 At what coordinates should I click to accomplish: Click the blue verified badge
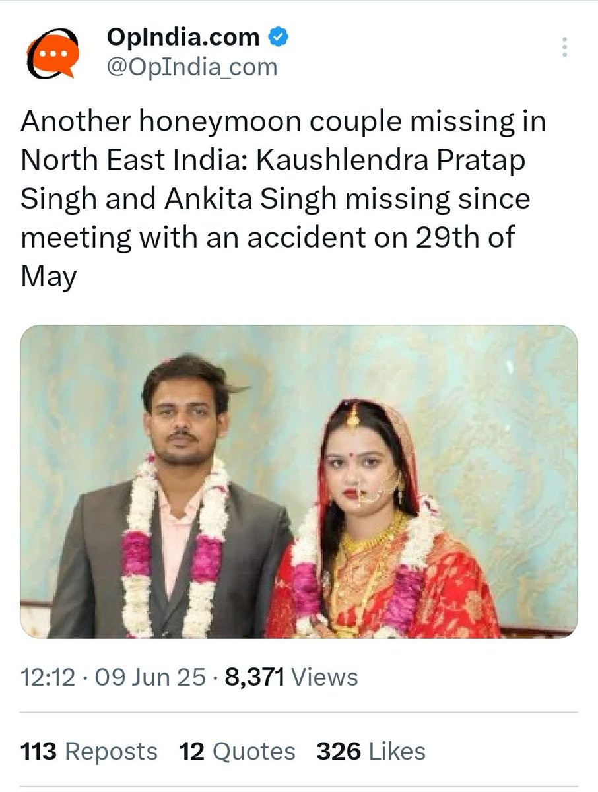[279, 38]
